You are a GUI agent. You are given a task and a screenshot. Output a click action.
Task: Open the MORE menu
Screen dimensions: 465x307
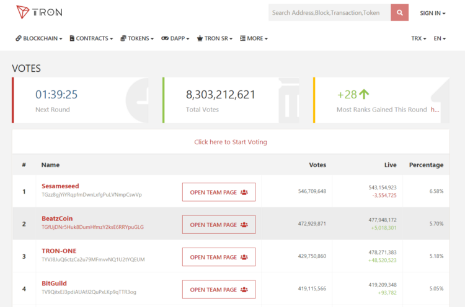(x=254, y=38)
